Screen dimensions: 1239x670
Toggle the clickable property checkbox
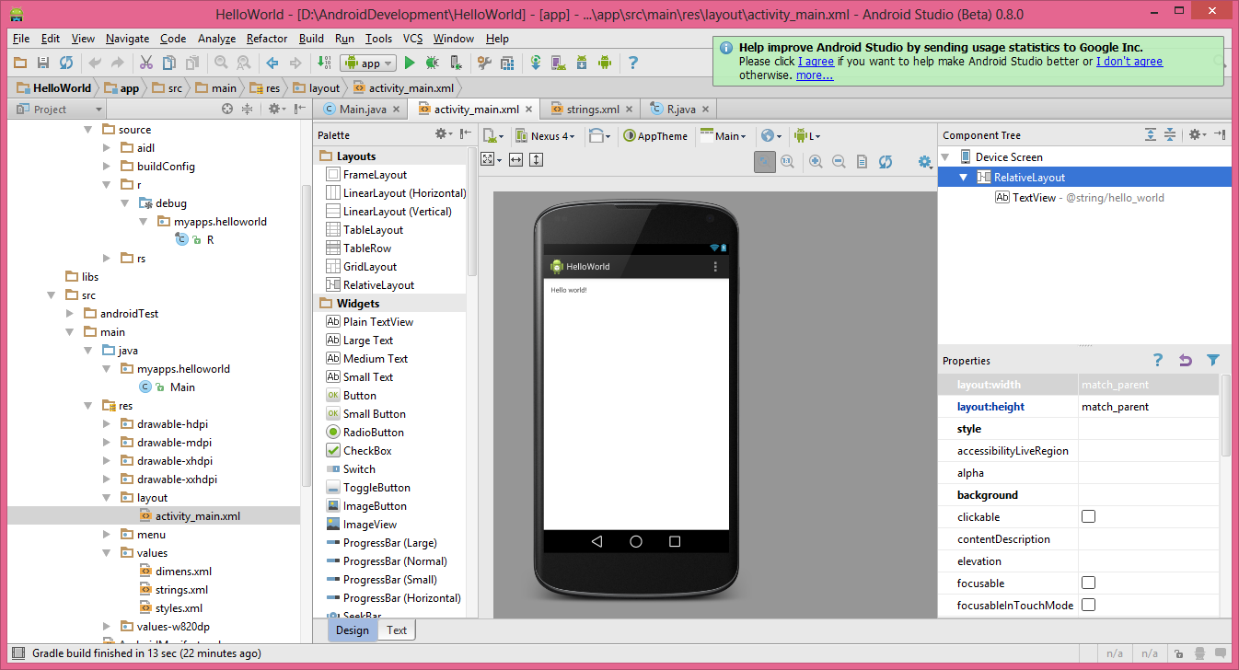(x=1088, y=516)
